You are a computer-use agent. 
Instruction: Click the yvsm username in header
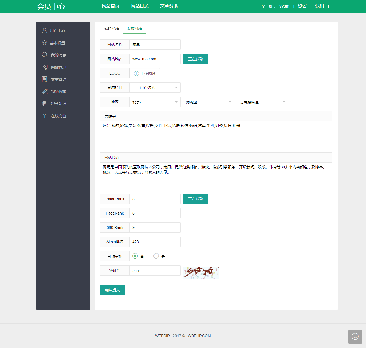click(x=284, y=6)
